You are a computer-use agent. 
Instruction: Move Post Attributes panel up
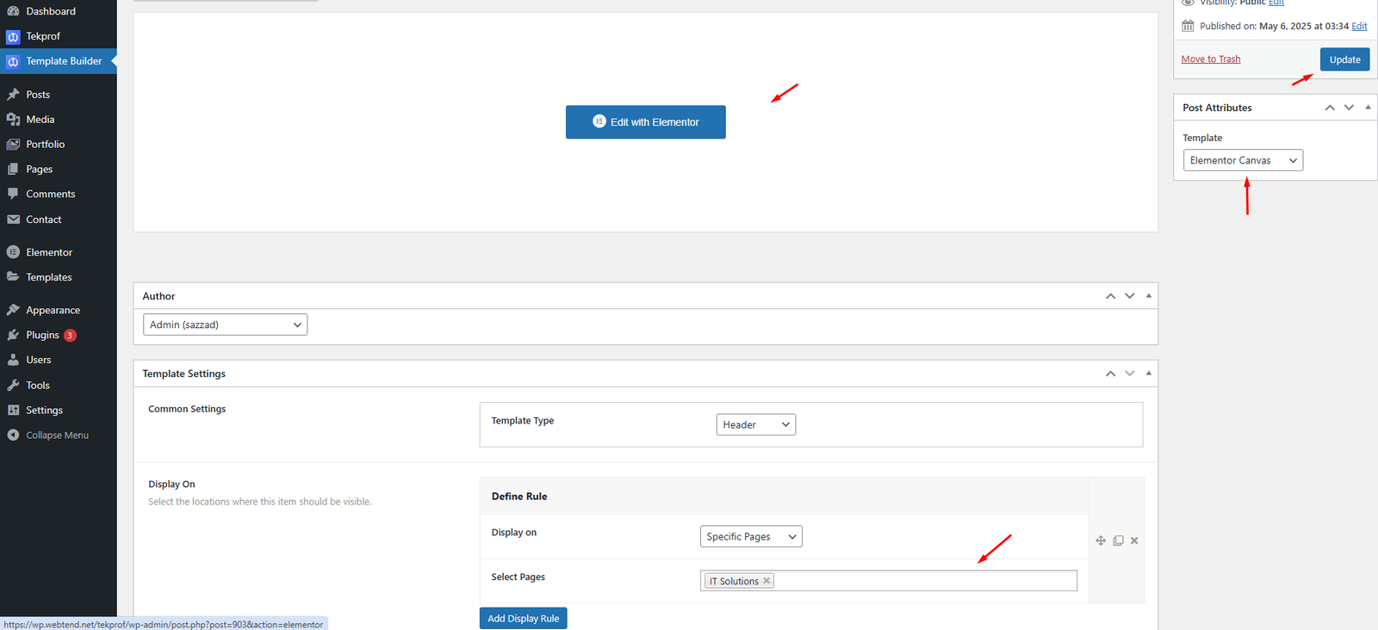click(1330, 108)
